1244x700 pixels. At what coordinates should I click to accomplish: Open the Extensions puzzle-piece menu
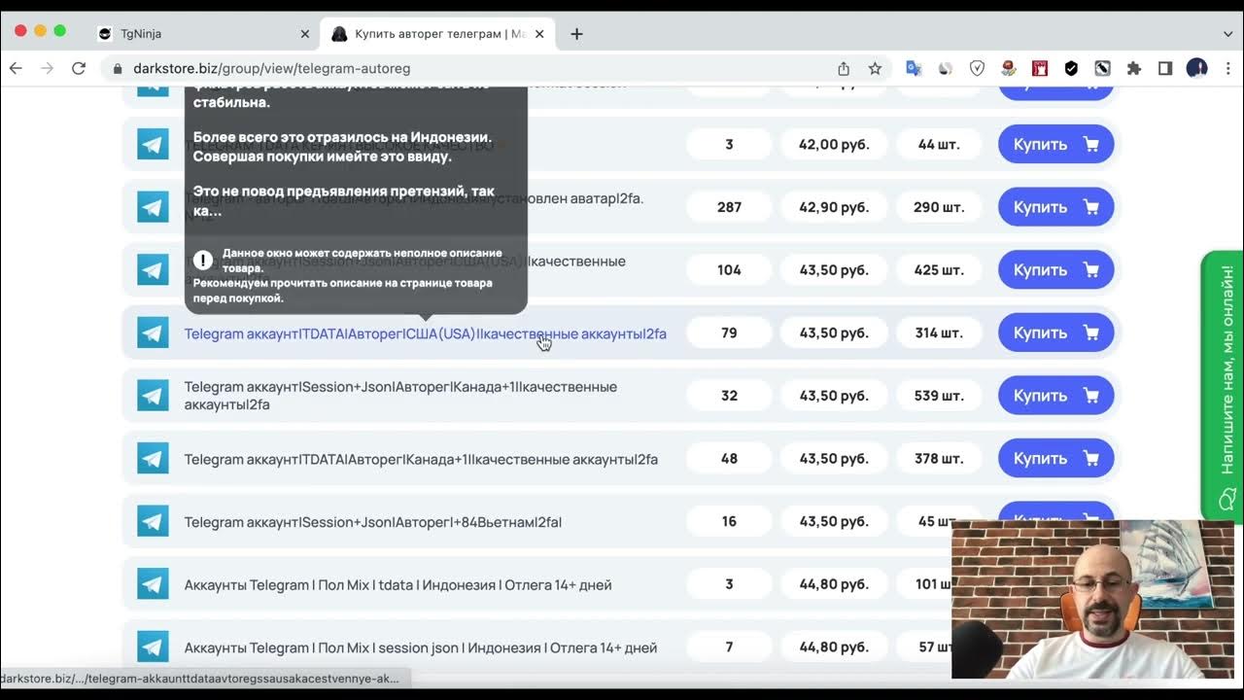tap(1133, 68)
